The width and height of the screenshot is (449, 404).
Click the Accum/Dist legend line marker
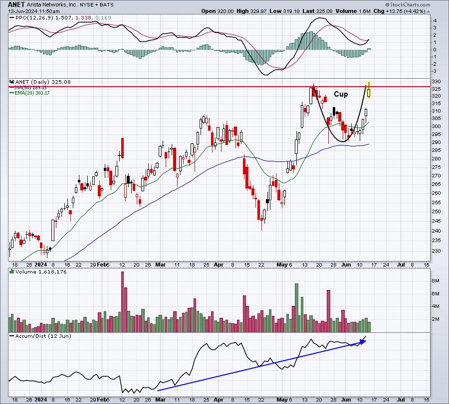coord(12,336)
